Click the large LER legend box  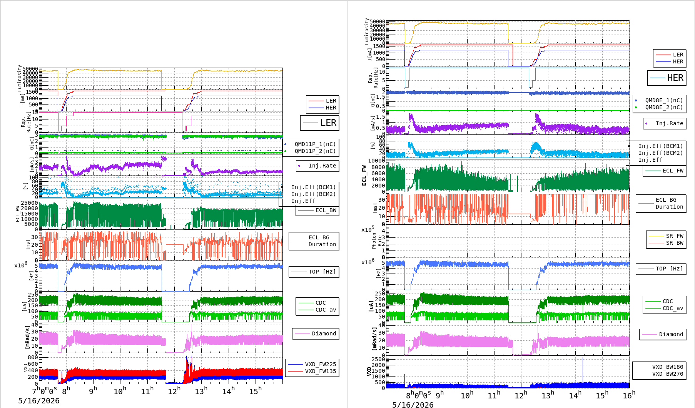point(319,123)
